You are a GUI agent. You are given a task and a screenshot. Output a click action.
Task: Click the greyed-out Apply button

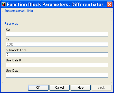102,88
